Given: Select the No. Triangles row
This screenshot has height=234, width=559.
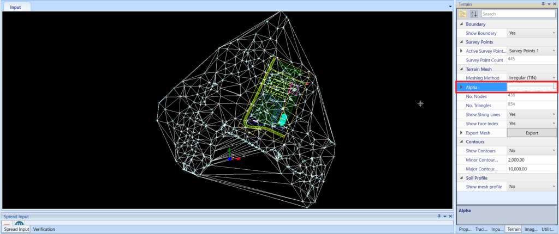Looking at the screenshot, I should [x=507, y=105].
